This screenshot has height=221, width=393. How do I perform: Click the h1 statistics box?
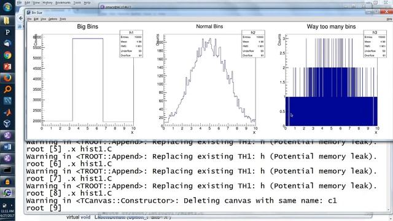[131, 44]
